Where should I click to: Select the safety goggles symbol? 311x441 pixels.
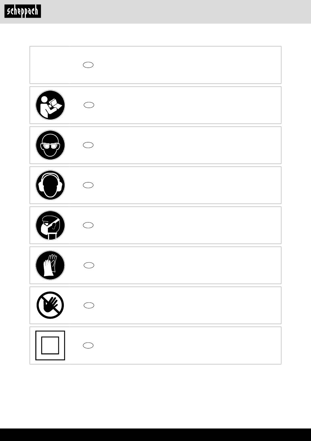50,145
